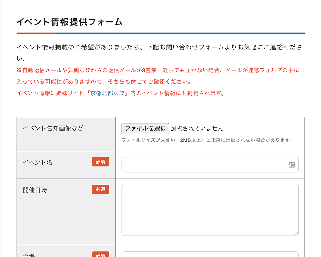Click the 選択されていません file status text
Image resolution: width=321 pixels, height=257 pixels.
(x=197, y=128)
